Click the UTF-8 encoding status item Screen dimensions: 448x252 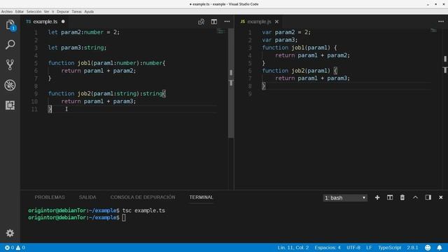(353, 248)
